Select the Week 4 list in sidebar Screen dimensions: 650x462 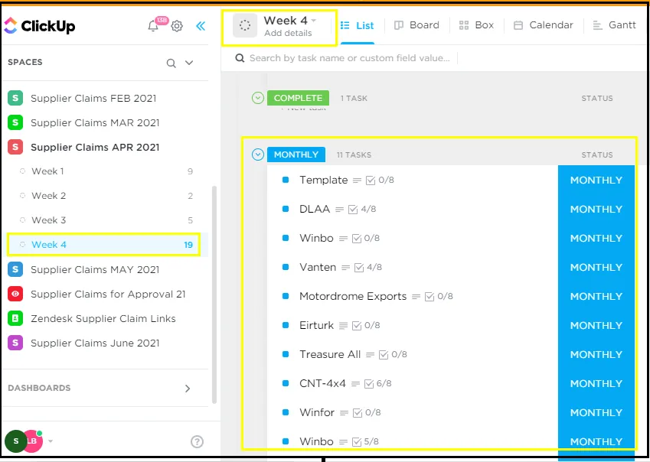tap(103, 244)
